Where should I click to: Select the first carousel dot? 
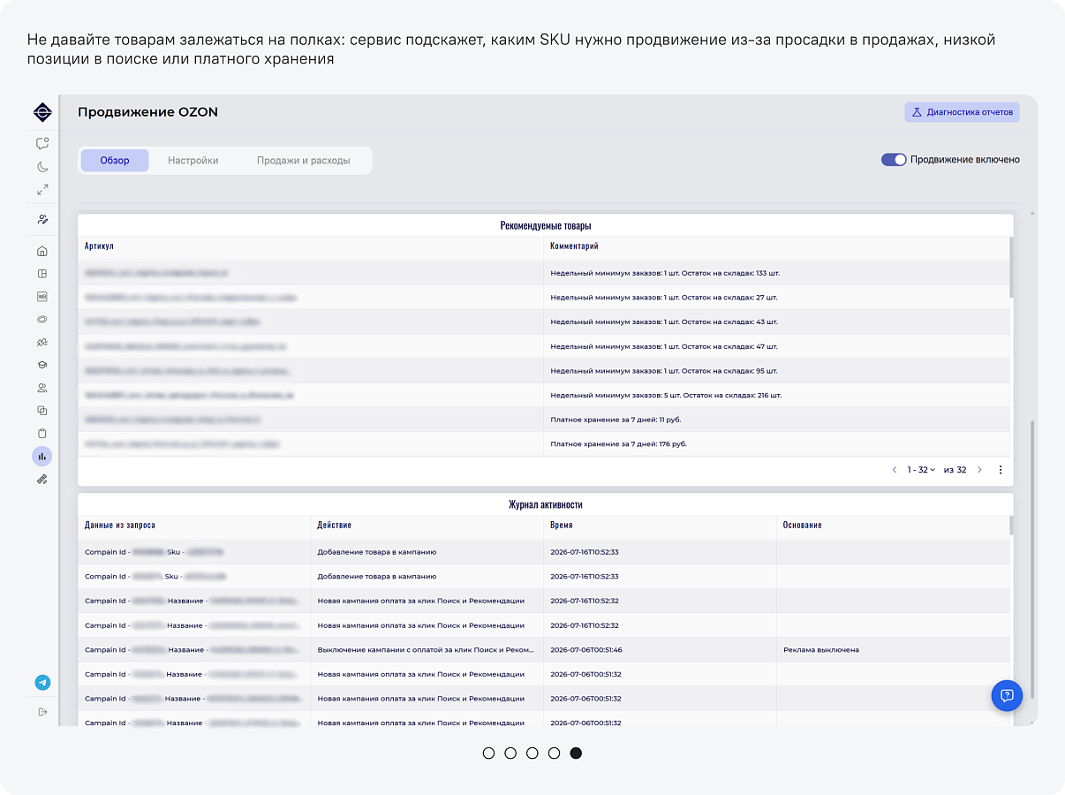pos(489,753)
